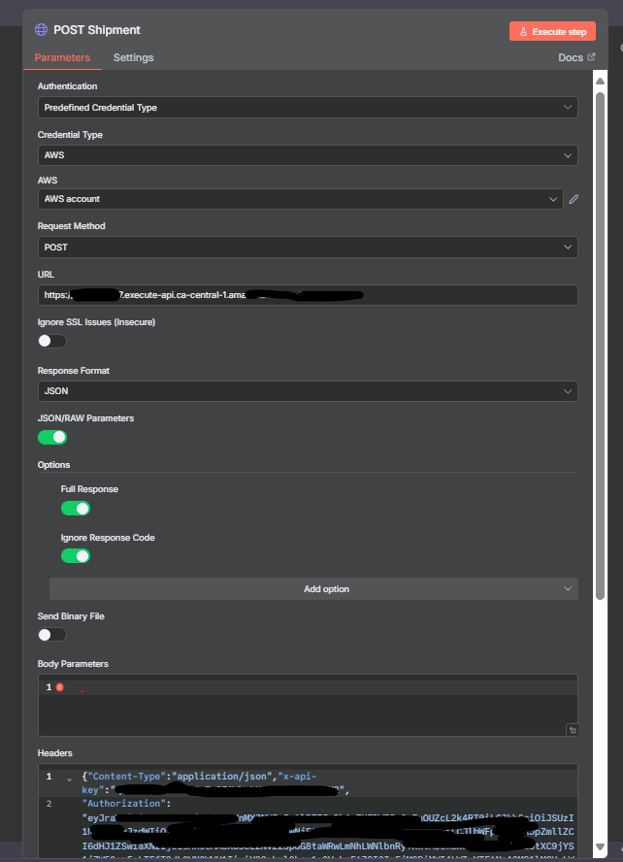This screenshot has width=623, height=862.
Task: Click the Execute step button
Action: 552,31
